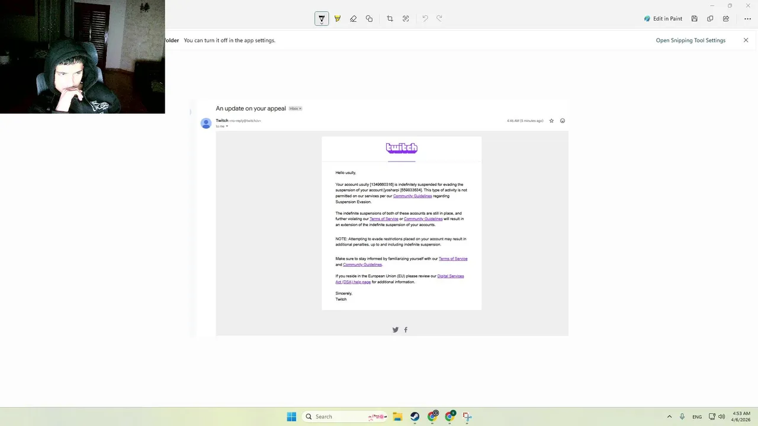
Task: Open the Shapes tool
Action: [x=370, y=18]
